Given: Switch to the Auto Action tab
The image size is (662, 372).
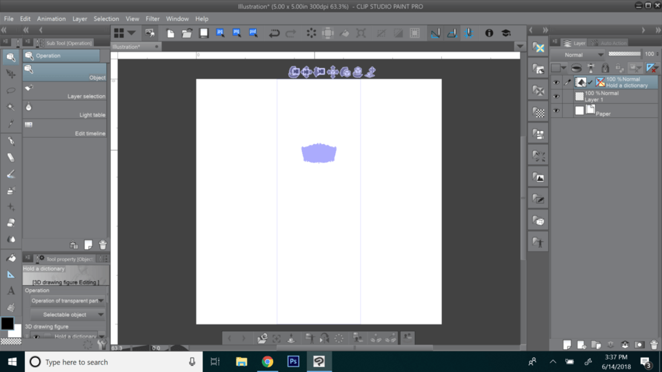Looking at the screenshot, I should [609, 43].
